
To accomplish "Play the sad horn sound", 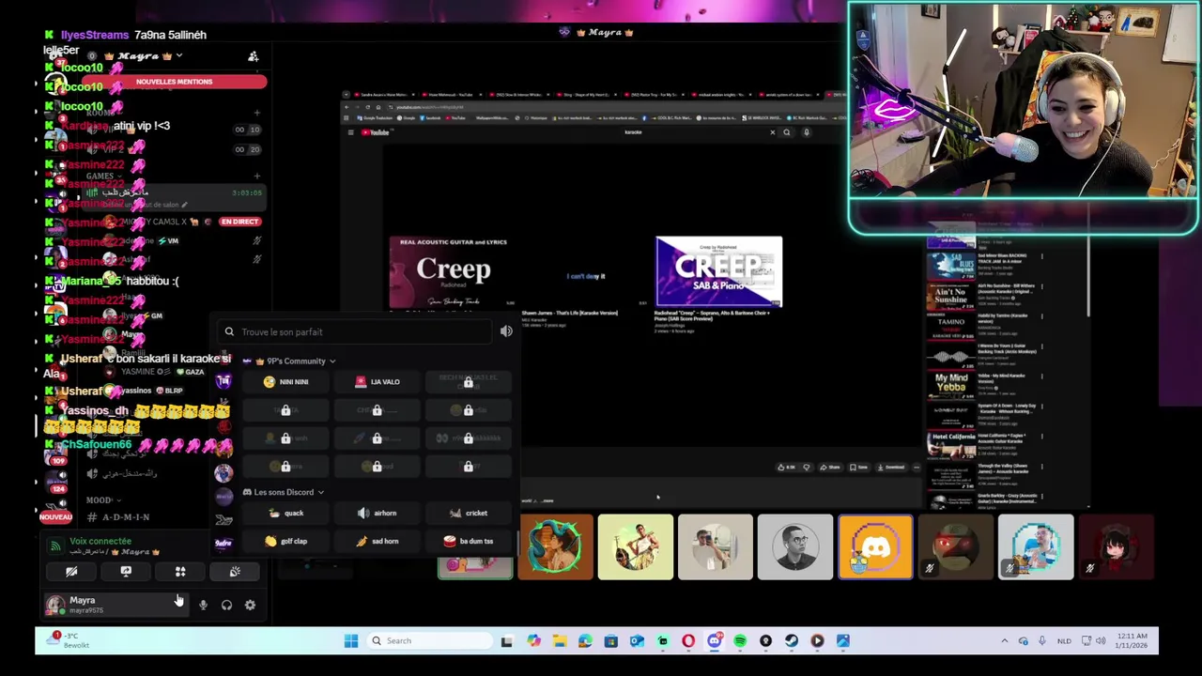I will point(377,542).
